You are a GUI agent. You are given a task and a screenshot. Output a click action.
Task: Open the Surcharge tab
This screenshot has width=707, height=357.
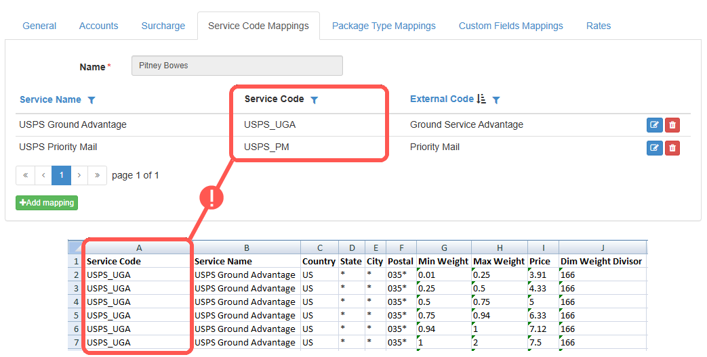coord(163,26)
